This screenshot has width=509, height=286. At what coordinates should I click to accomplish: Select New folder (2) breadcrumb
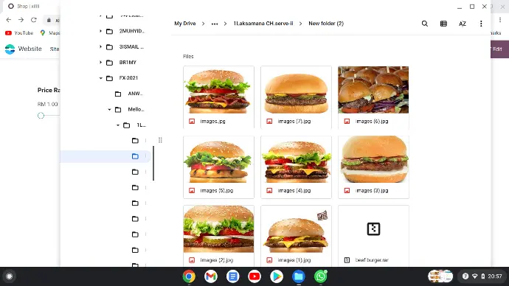[x=326, y=24]
